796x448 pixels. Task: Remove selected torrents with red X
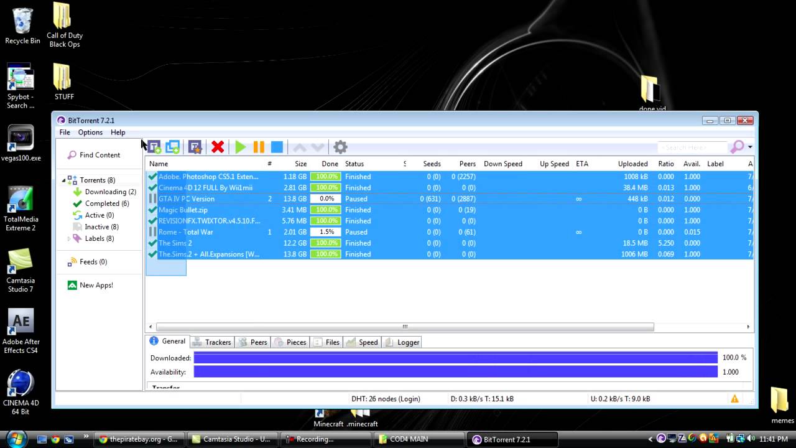click(218, 147)
